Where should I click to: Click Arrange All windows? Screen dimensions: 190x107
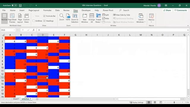click(92, 18)
